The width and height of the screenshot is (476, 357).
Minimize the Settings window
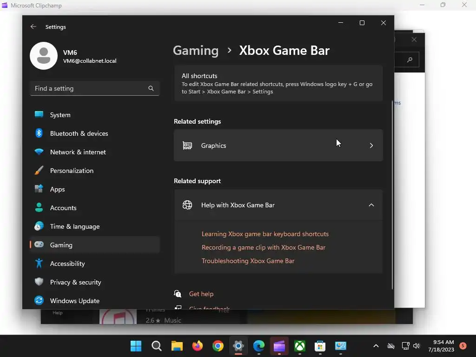pyautogui.click(x=341, y=23)
